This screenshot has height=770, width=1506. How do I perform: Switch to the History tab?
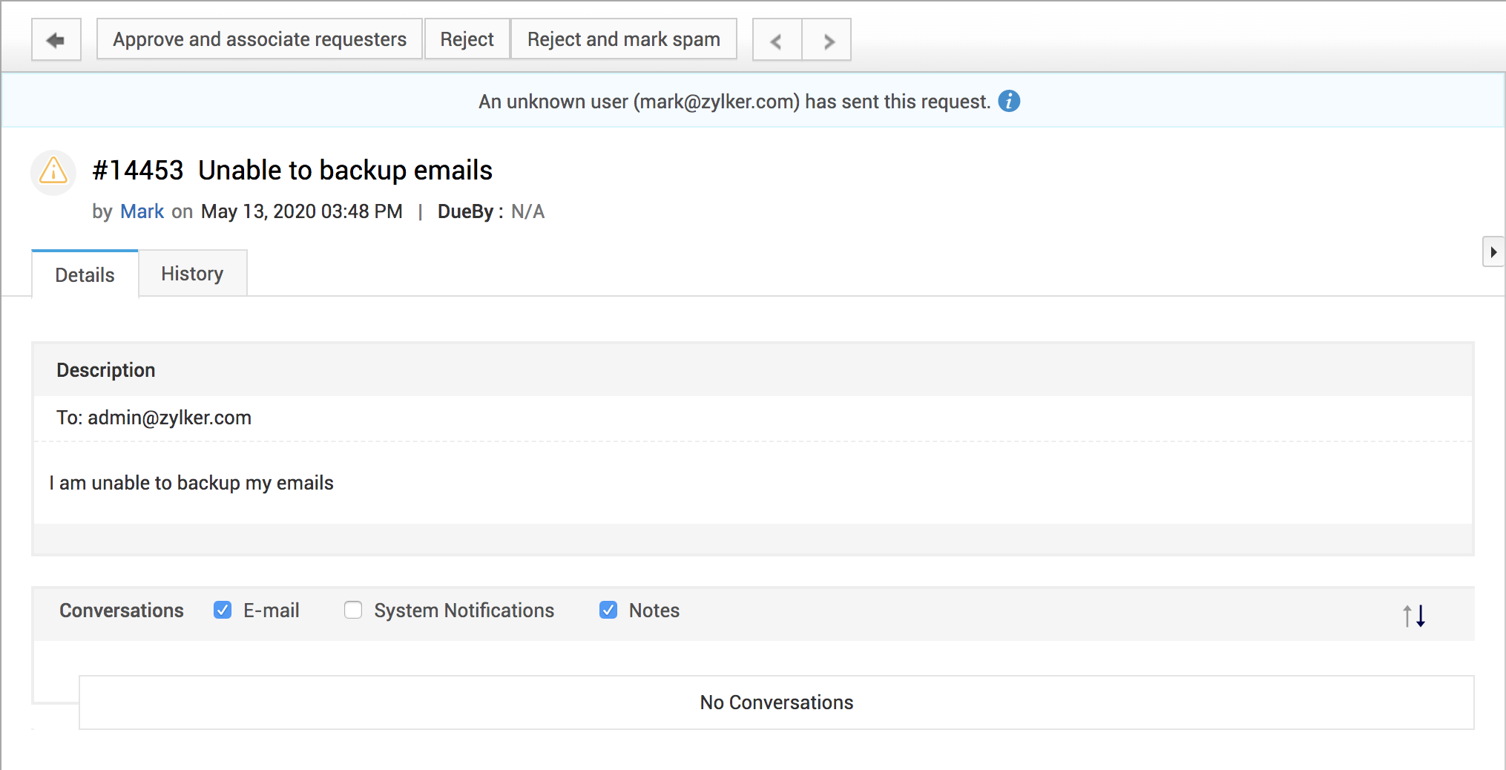click(x=192, y=274)
